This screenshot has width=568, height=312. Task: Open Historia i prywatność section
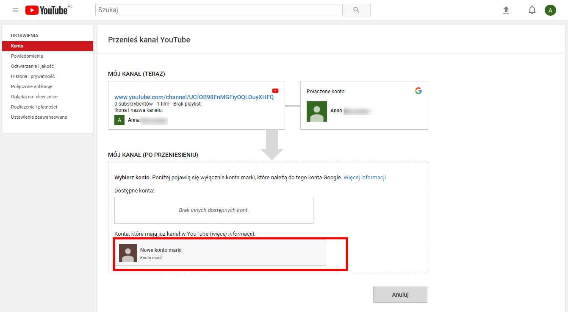(33, 76)
